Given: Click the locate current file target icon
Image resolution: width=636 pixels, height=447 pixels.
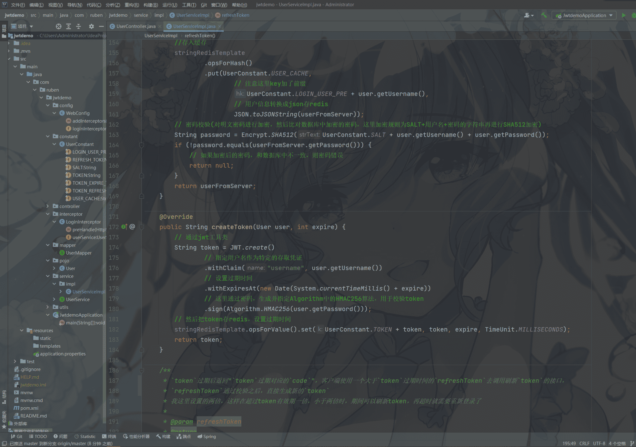Looking at the screenshot, I should tap(59, 26).
